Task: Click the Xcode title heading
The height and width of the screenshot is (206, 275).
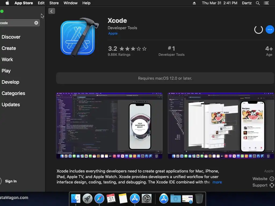Action: 117,20
